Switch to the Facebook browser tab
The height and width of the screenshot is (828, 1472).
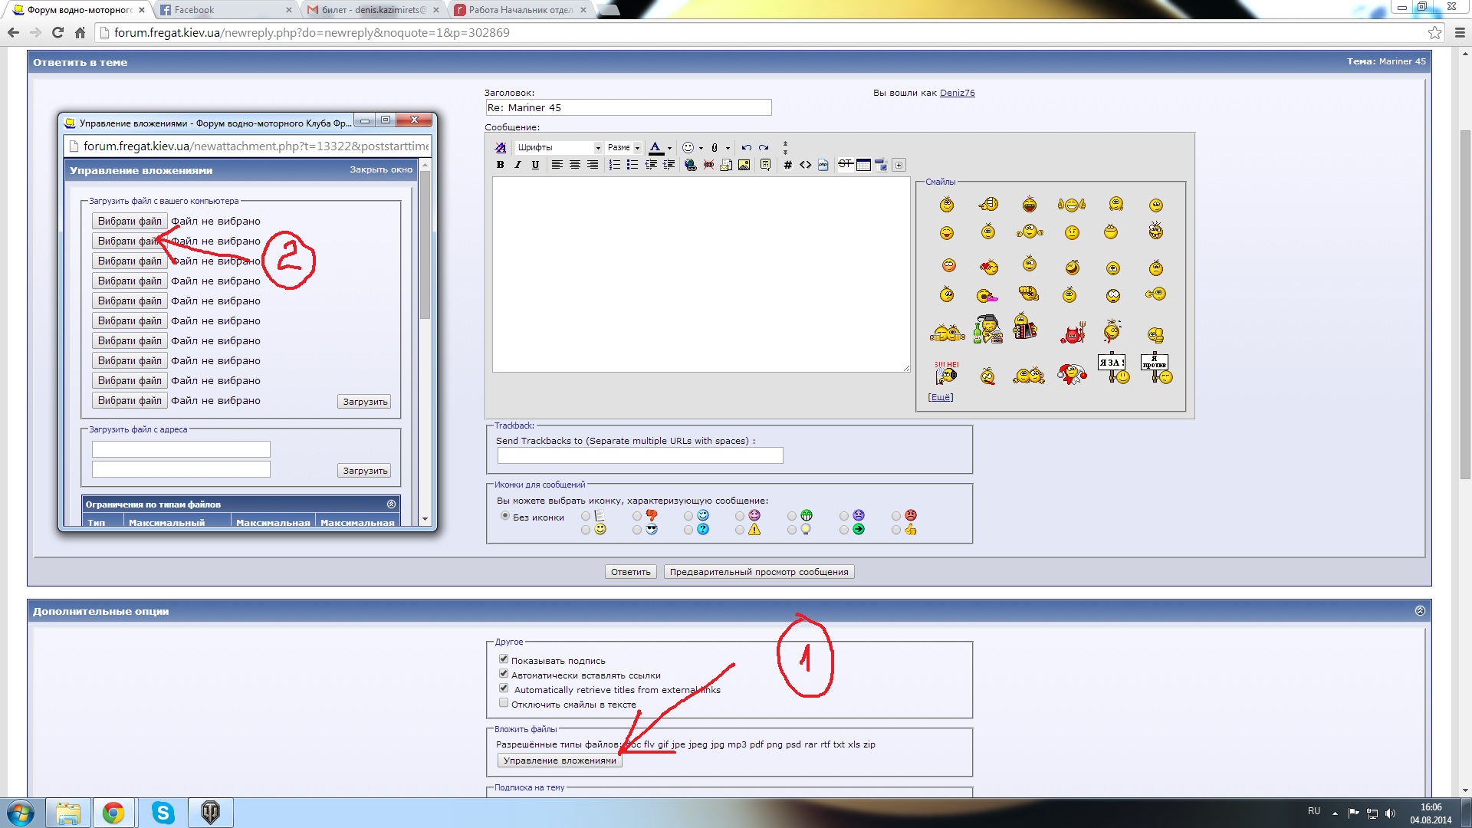coord(222,10)
